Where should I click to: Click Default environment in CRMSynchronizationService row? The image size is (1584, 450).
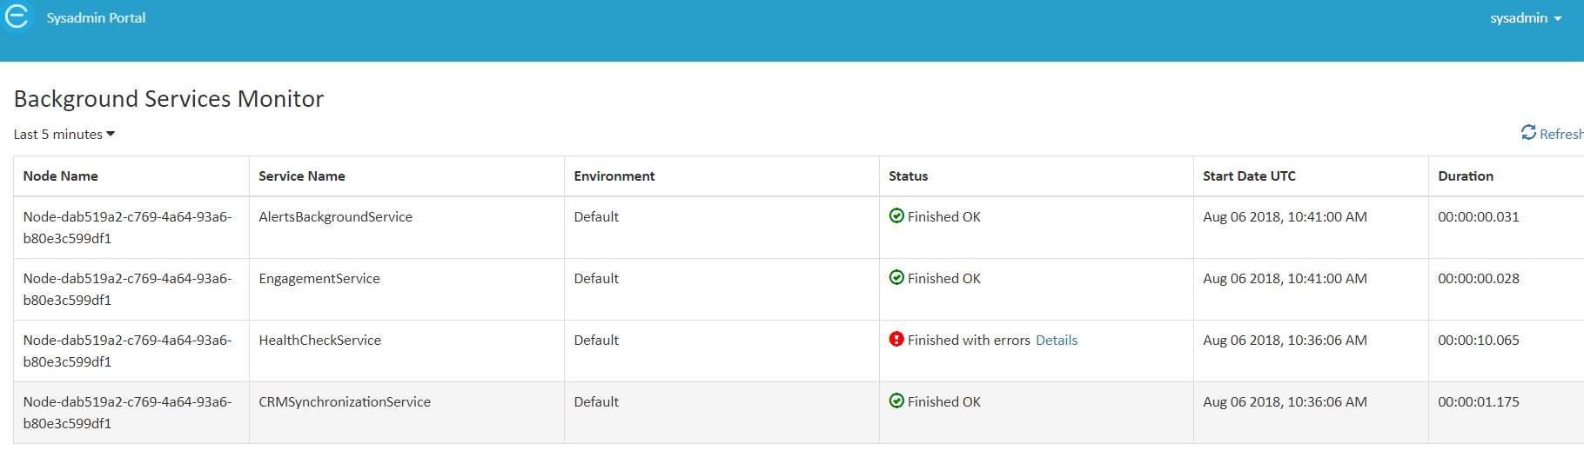click(596, 402)
